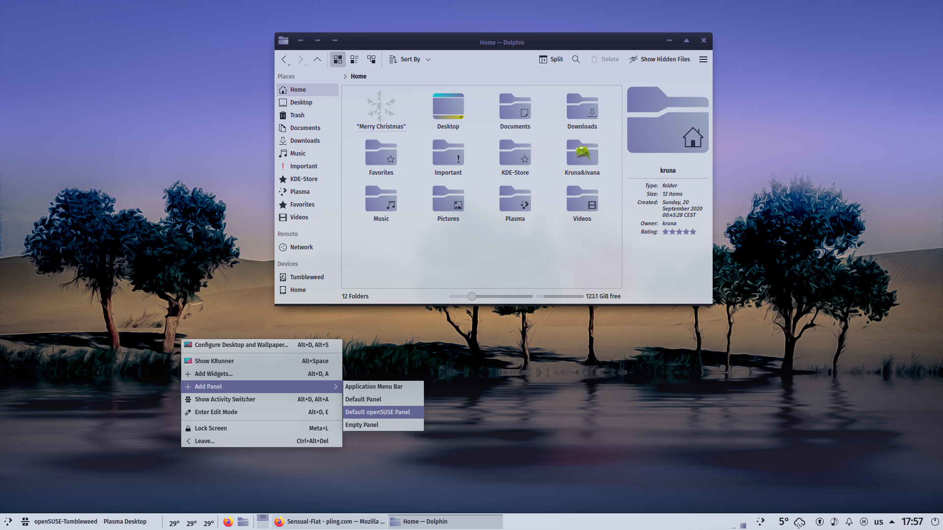Select the Videos folder in the file view
The height and width of the screenshot is (530, 943).
[582, 203]
